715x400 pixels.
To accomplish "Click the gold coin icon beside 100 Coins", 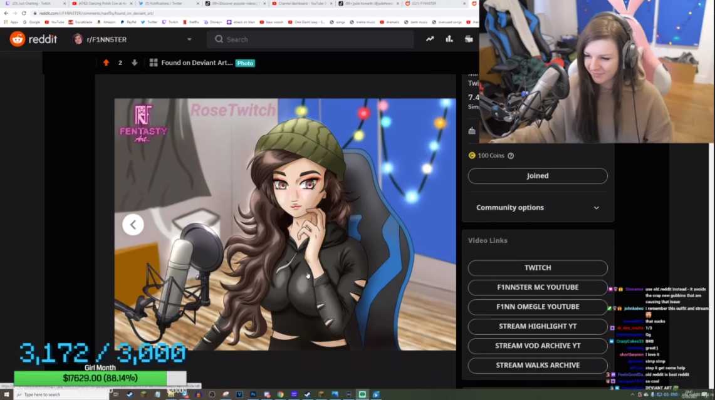I will (472, 156).
